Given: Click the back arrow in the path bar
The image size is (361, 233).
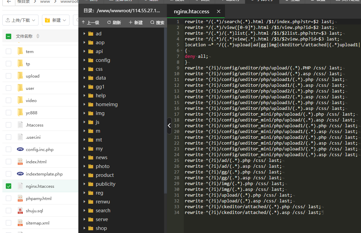Looking at the screenshot, I should tap(9, 1).
